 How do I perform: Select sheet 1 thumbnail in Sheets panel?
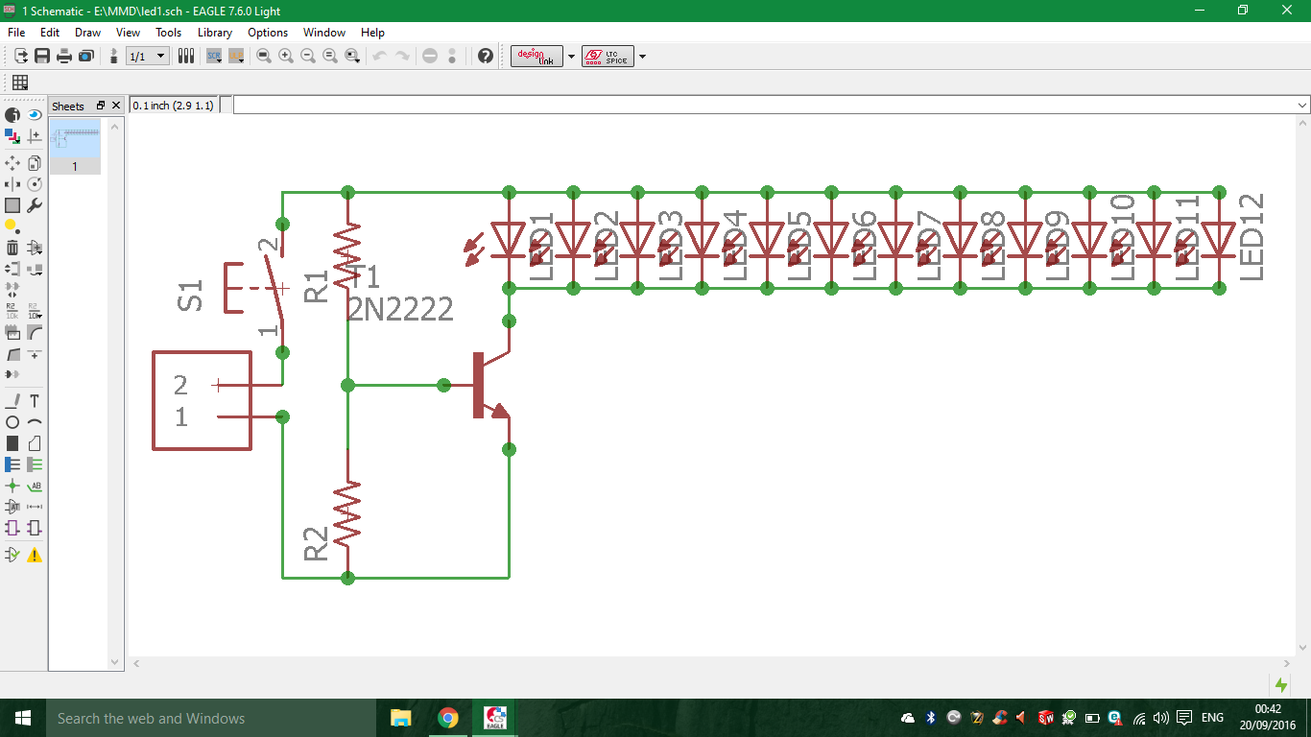pyautogui.click(x=75, y=147)
